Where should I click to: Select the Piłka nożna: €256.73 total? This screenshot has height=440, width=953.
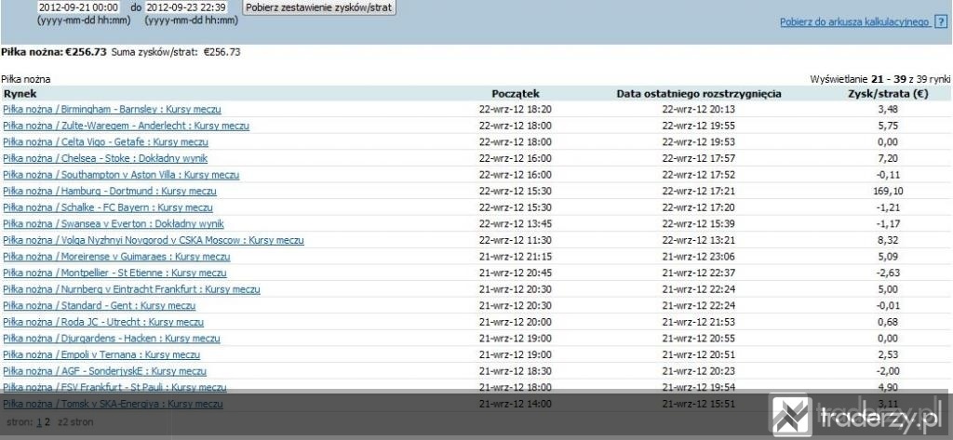coord(54,52)
